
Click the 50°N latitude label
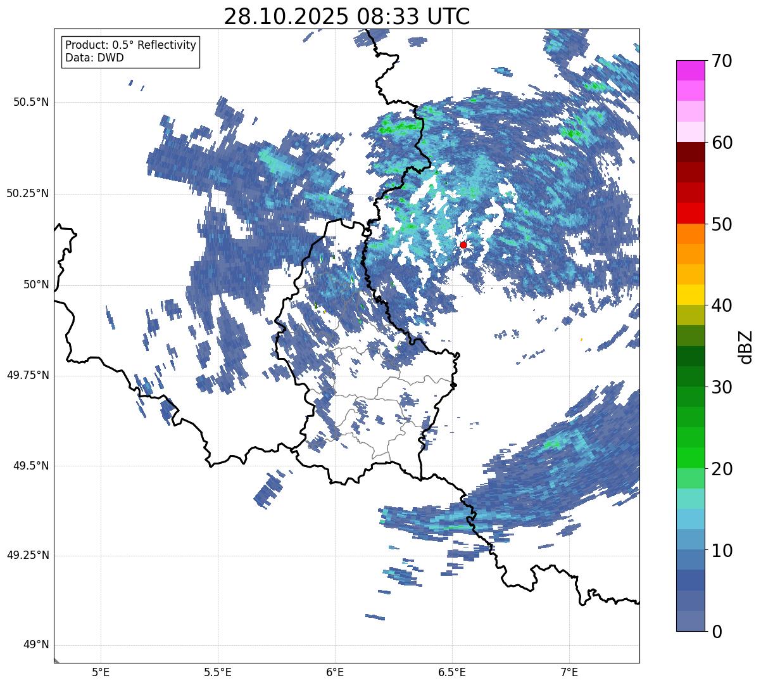pos(36,285)
